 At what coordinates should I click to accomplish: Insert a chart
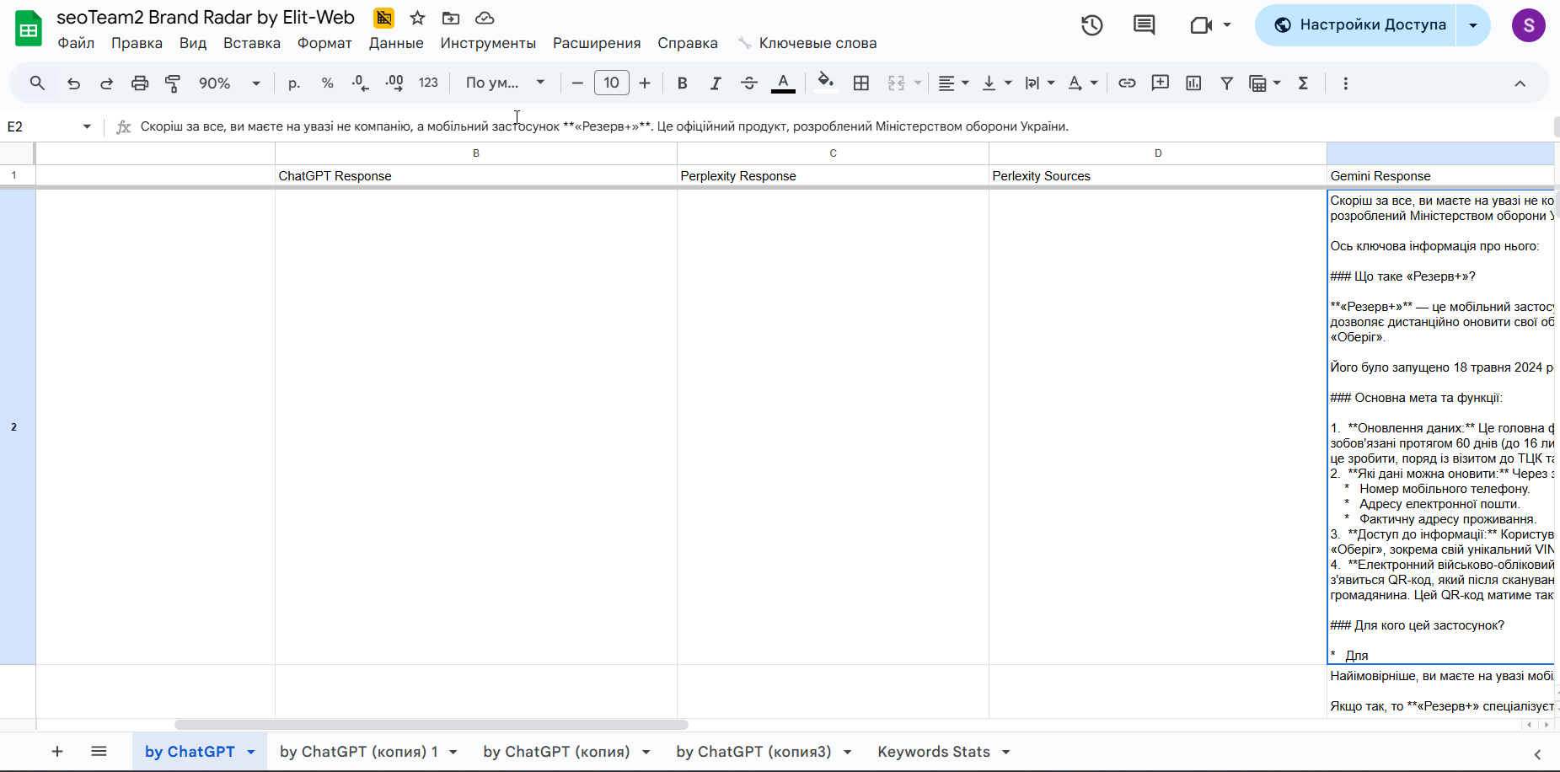[1193, 83]
